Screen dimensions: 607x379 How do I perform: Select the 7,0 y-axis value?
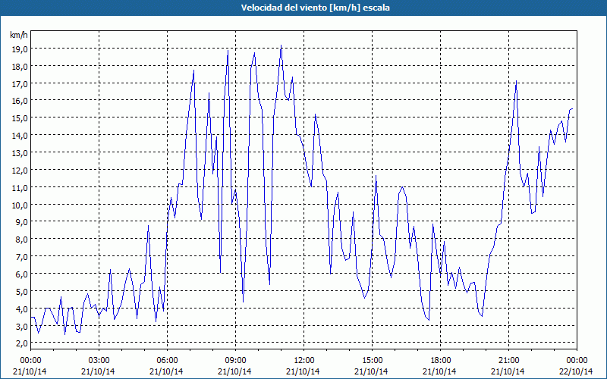(x=23, y=257)
